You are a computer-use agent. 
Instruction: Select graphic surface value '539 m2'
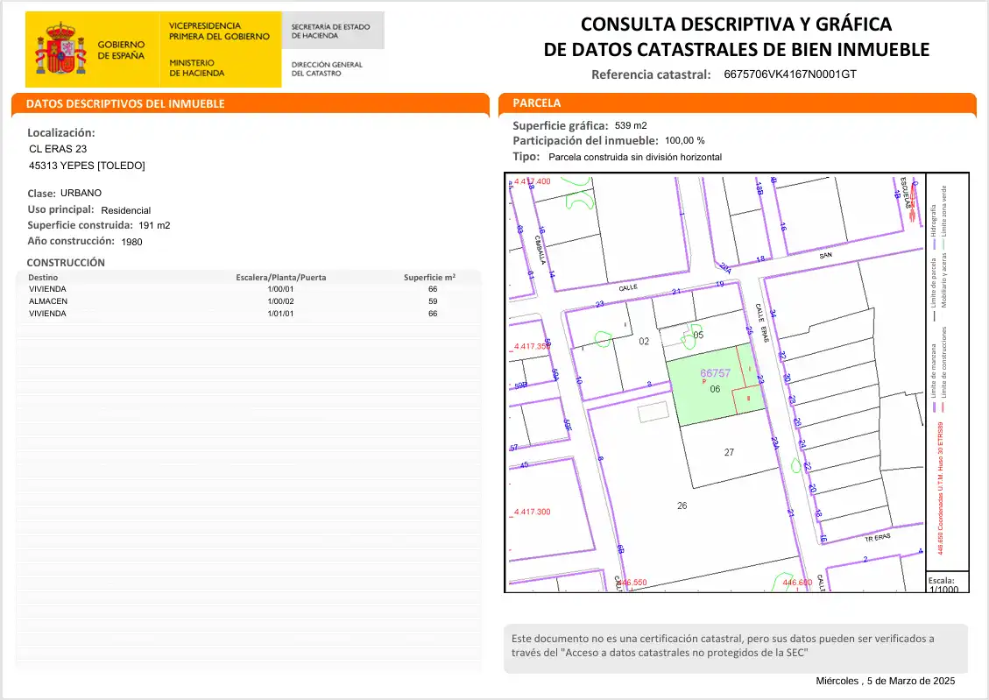[x=631, y=125]
